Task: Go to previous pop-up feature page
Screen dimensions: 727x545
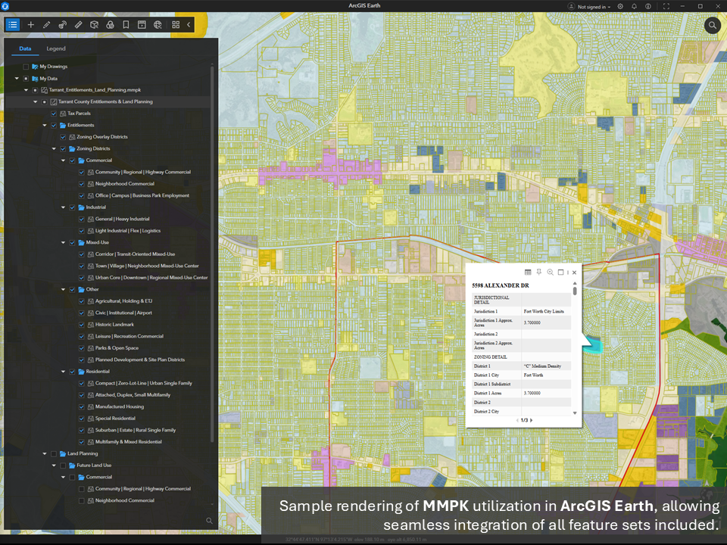Action: coord(517,420)
